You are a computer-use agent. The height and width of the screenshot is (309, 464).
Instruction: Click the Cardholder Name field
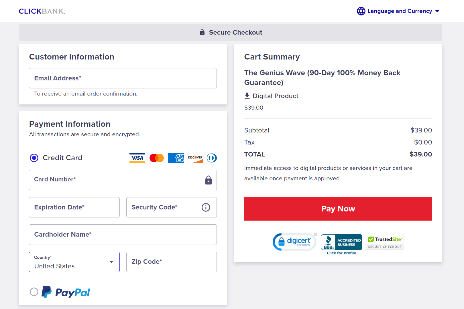[x=123, y=235]
